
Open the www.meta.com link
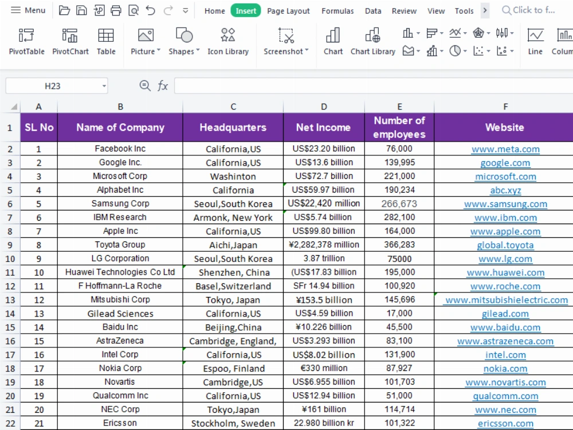pyautogui.click(x=505, y=149)
